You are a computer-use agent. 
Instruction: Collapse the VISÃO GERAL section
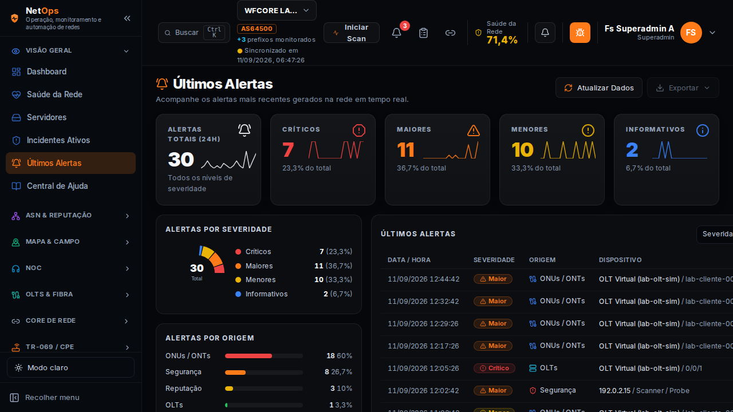[70, 50]
